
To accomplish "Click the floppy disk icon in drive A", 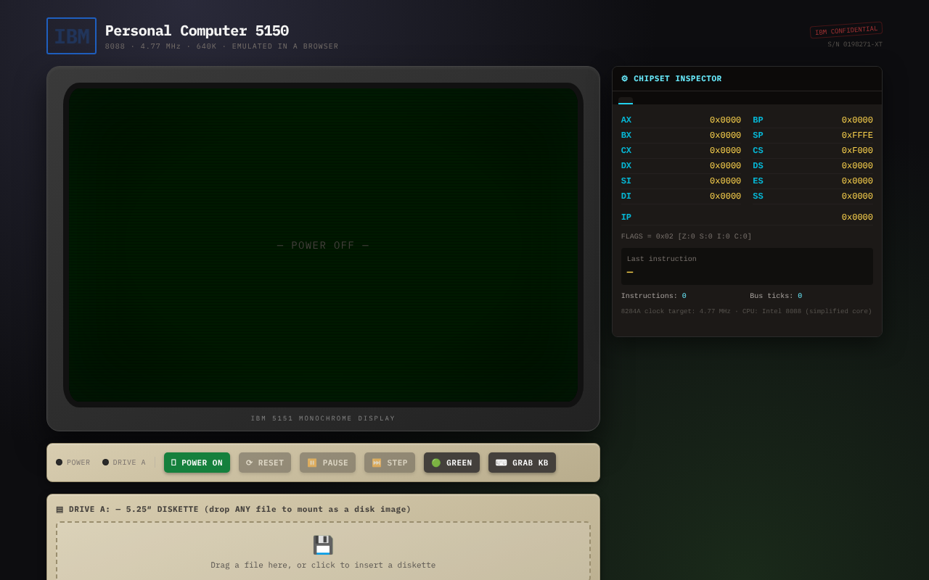I will 323,545.
